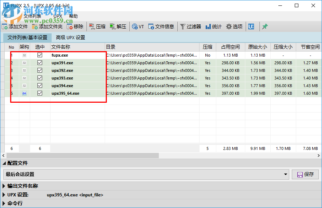Click the No compression cell of fupx.exe

click(208, 55)
